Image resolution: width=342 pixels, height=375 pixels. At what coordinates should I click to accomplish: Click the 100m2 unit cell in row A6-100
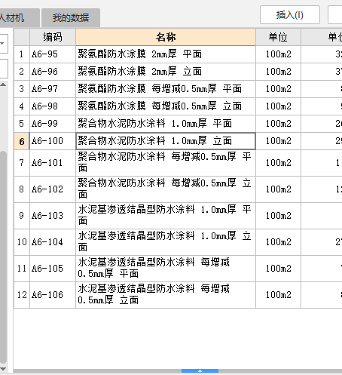point(278,141)
